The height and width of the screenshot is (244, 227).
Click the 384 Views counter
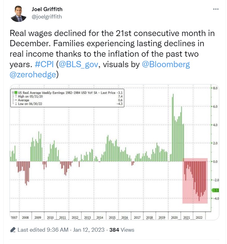122,230
